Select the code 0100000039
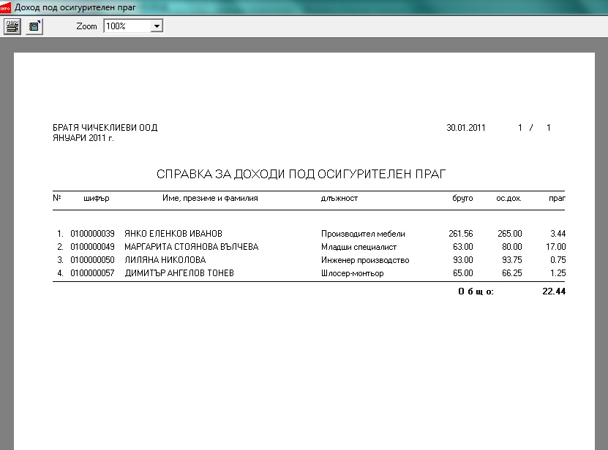Screen dimensions: 608x450 pyautogui.click(x=92, y=234)
